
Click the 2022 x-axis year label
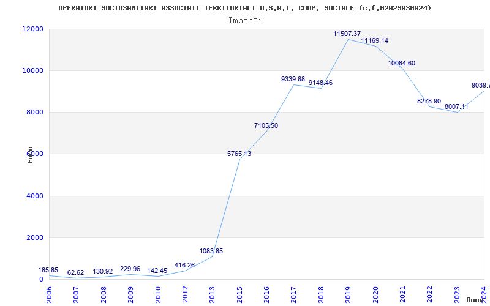(430, 294)
